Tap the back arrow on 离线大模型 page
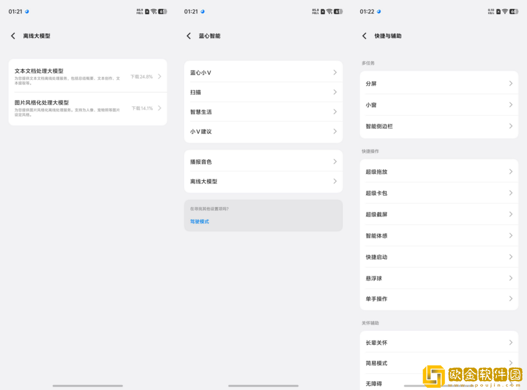Image resolution: width=527 pixels, height=390 pixels. coord(13,36)
